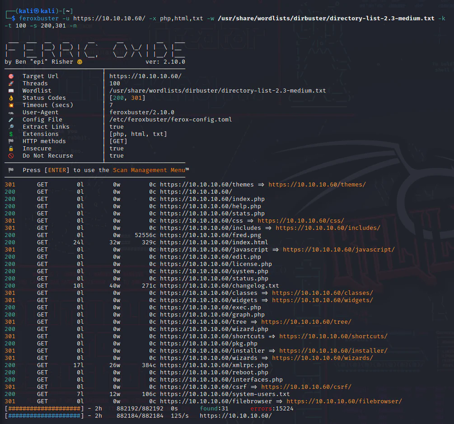
Task: Click the ver: 2.10.0 text
Action: coord(165,62)
